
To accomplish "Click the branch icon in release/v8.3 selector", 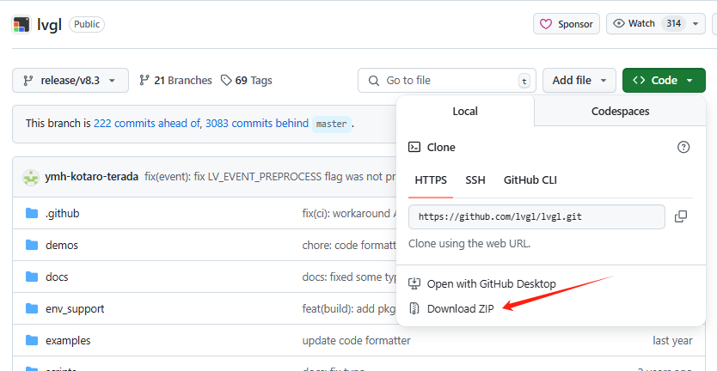I will pos(28,81).
